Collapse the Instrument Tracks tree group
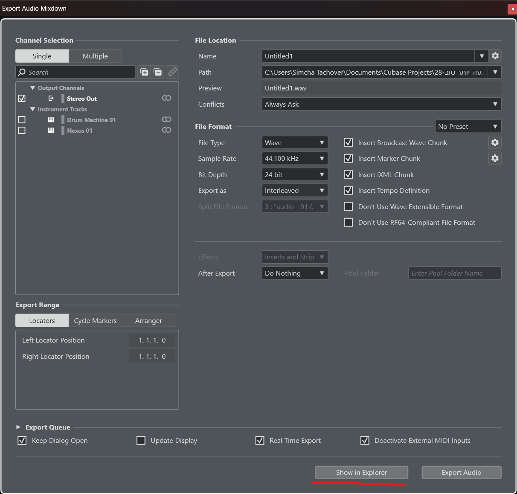 [x=32, y=109]
